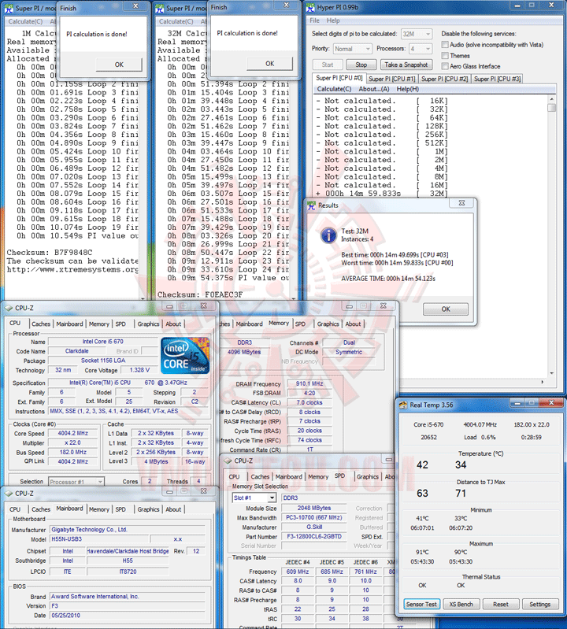The width and height of the screenshot is (567, 629).
Task: Click Hyper PI results vertical scrollbar thumb
Action: pyautogui.click(x=552, y=108)
